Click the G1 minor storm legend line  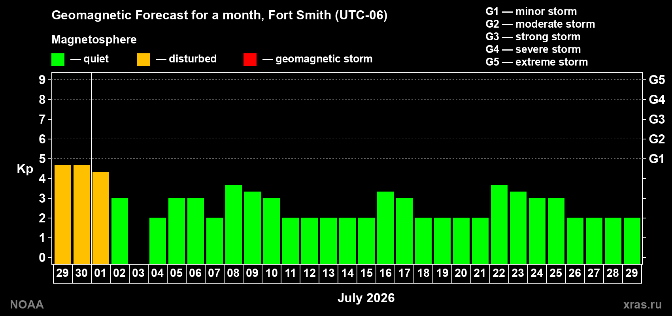click(x=531, y=11)
